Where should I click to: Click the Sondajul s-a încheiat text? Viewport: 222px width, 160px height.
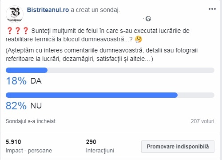[31, 121]
